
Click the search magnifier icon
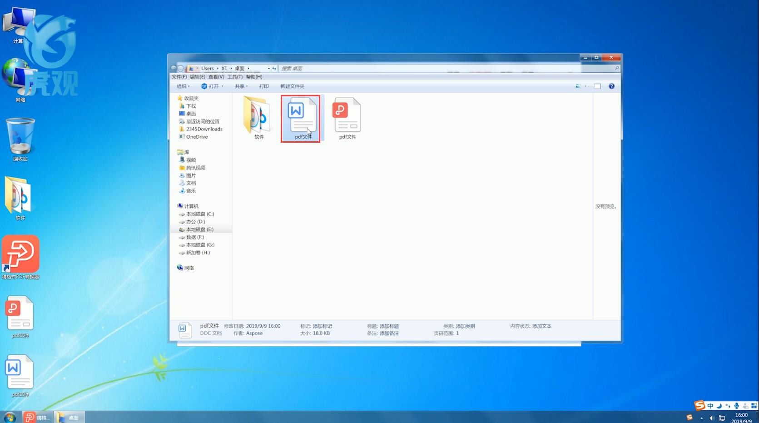pos(617,69)
